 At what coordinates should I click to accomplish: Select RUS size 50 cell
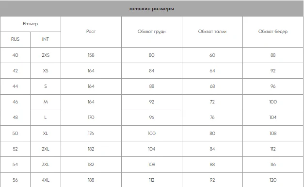pyautogui.click(x=15, y=134)
